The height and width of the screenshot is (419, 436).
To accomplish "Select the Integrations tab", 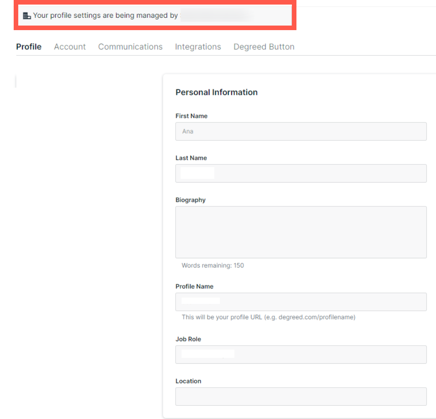I will tap(198, 47).
